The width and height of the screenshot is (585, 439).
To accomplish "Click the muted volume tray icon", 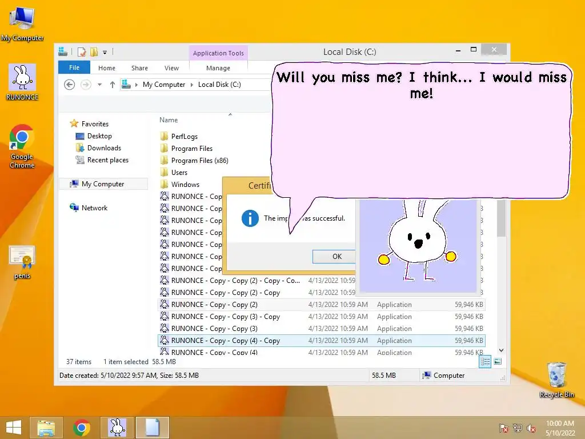I will coord(531,428).
